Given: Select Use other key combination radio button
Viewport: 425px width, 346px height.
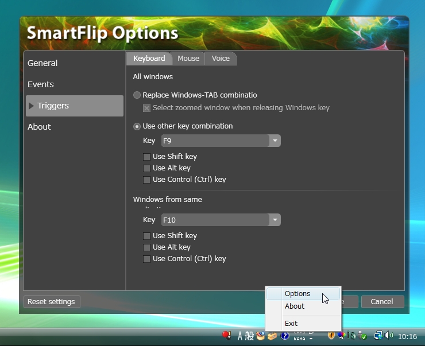Looking at the screenshot, I should (137, 126).
